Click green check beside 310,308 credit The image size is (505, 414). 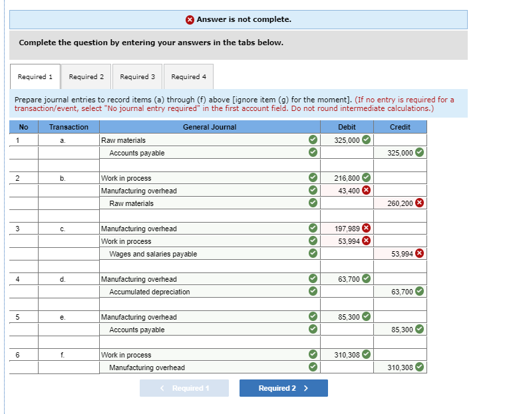419,367
